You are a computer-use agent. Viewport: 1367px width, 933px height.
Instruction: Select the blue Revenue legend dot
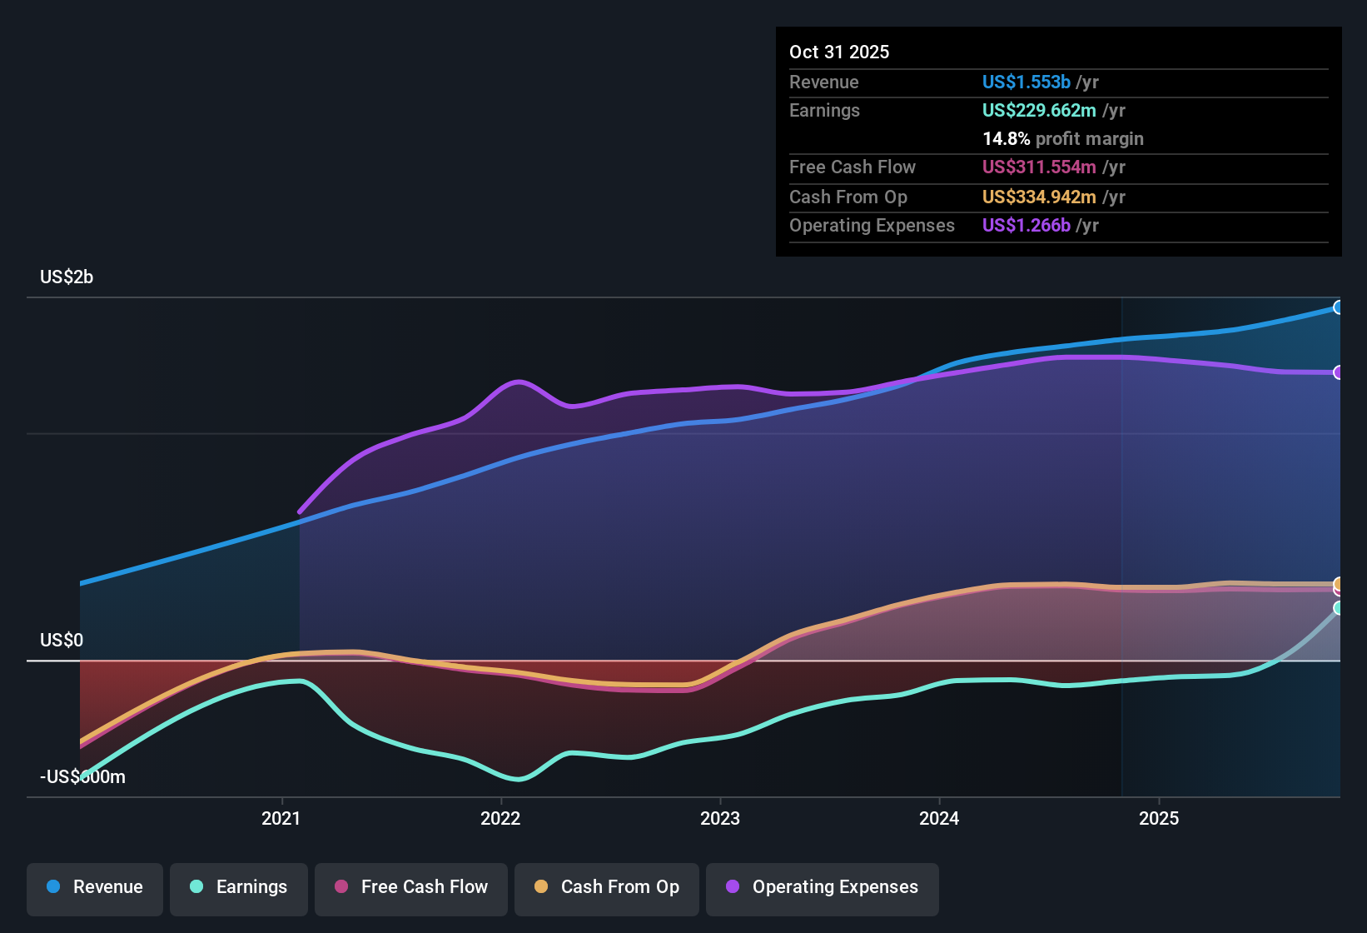coord(53,887)
